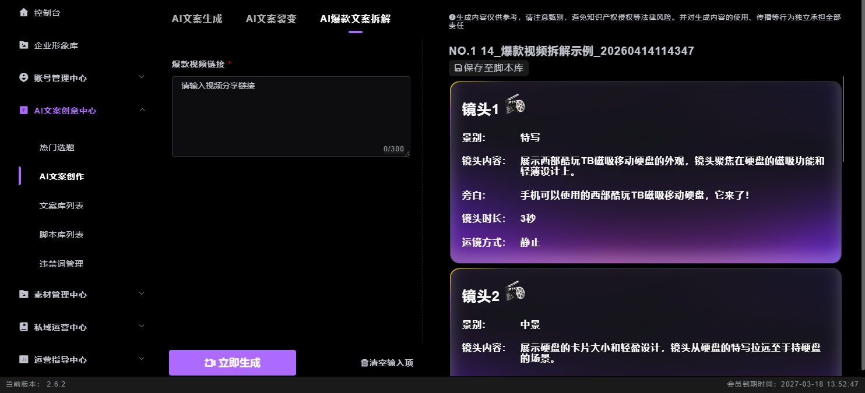Click the 镜头1 card heading
The height and width of the screenshot is (393, 865).
[480, 109]
